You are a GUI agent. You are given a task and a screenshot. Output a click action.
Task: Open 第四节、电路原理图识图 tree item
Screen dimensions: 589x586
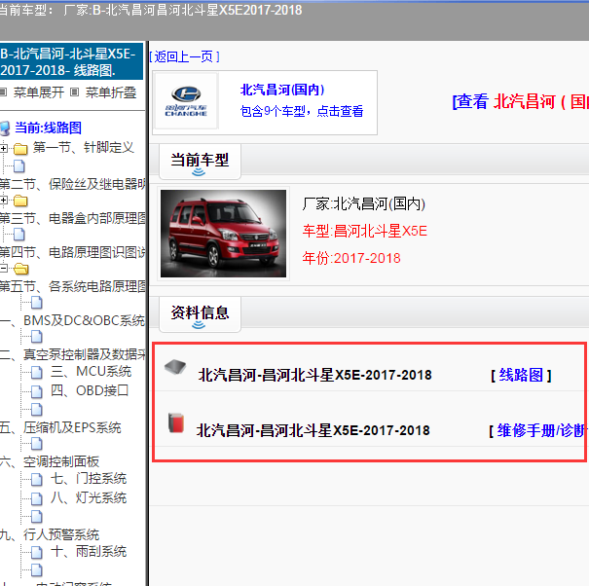coord(72,252)
